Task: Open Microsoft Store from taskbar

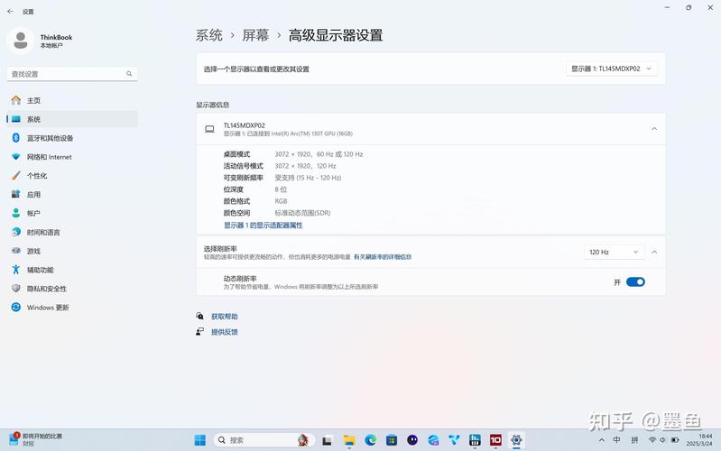Action: point(392,440)
